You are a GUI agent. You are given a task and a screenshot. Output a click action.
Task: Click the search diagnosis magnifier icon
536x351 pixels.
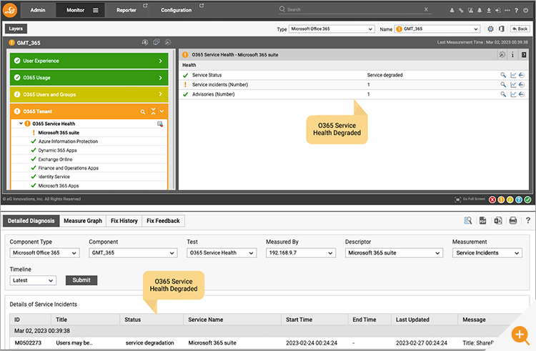pyautogui.click(x=468, y=220)
